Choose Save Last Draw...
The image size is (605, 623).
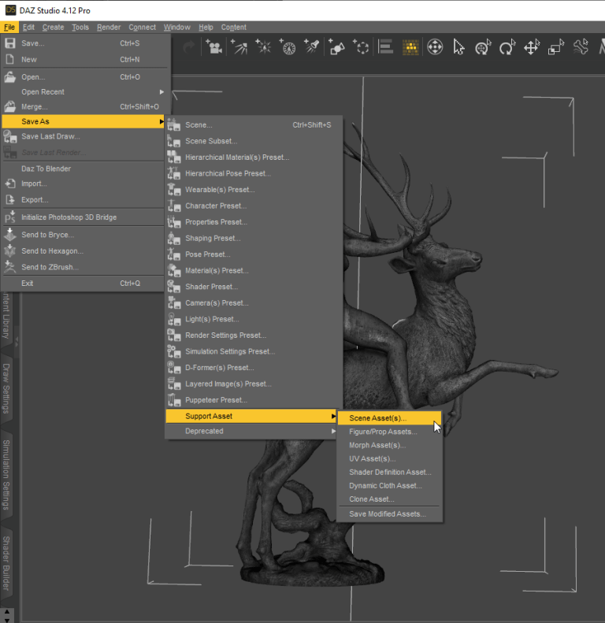pos(83,136)
